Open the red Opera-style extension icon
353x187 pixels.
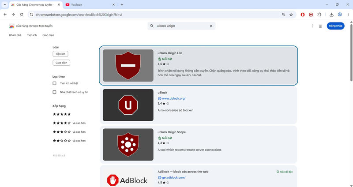[x=303, y=15]
